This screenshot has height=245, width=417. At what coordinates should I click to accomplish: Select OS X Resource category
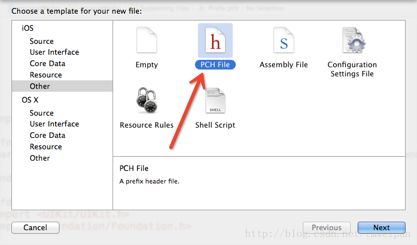click(x=46, y=147)
